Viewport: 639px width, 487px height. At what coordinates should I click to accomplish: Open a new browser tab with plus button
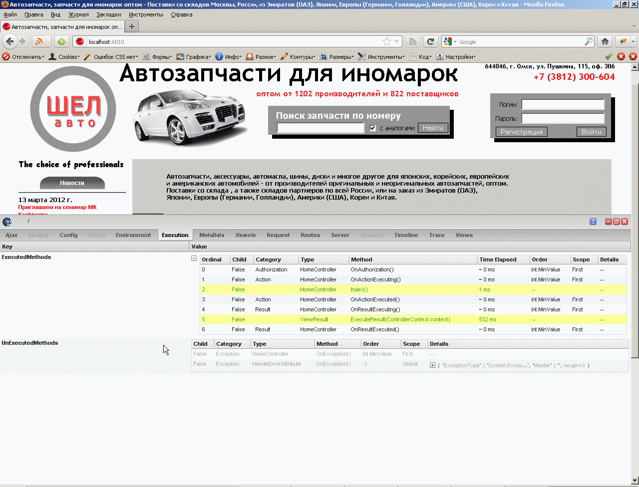click(131, 26)
